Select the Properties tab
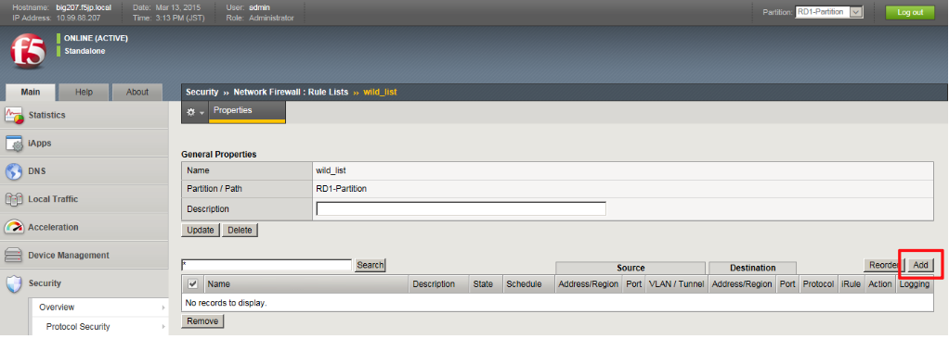 (x=247, y=111)
